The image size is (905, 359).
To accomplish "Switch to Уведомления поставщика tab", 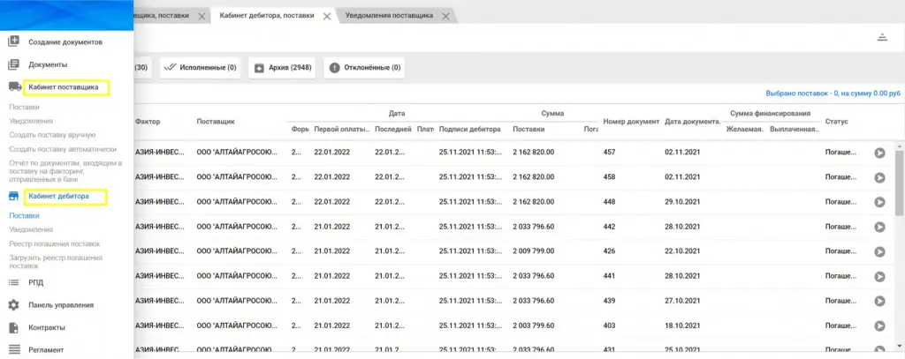I will [x=389, y=16].
